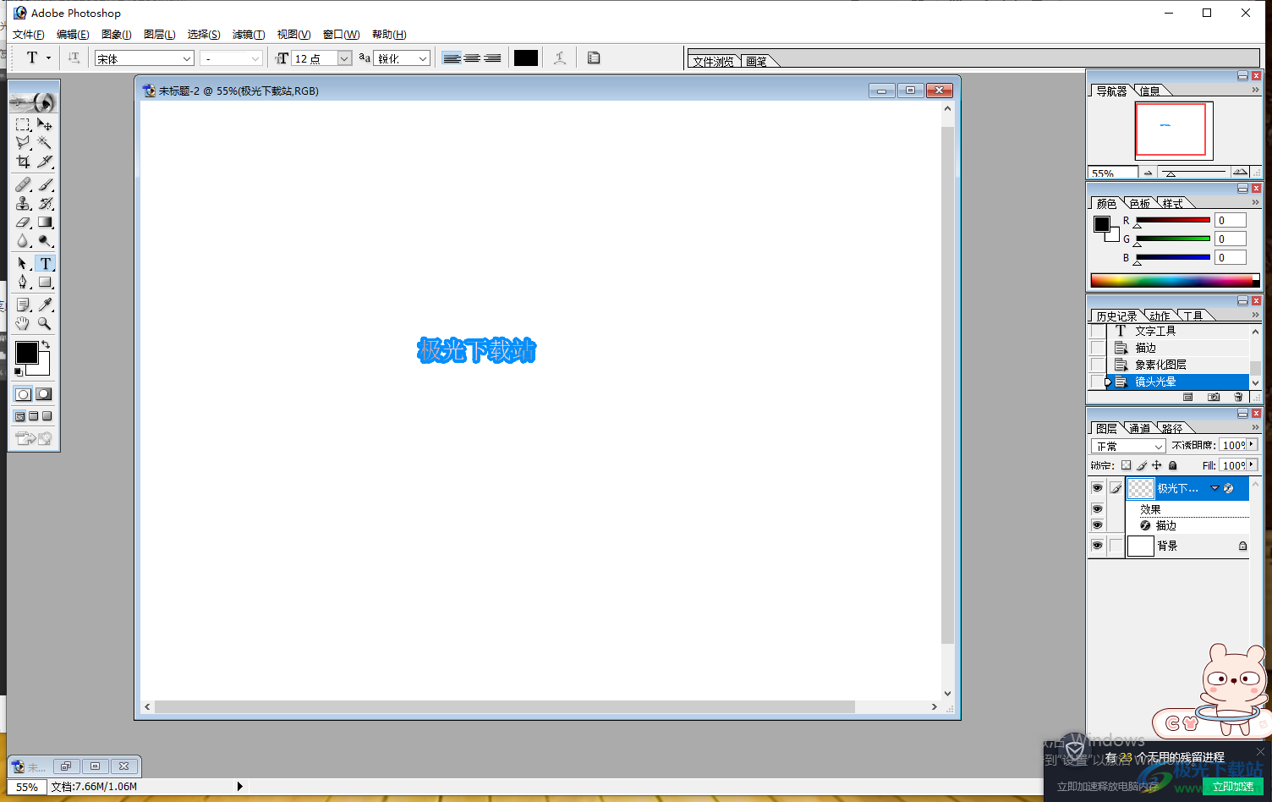Click the trash icon in history panel
The width and height of the screenshot is (1272, 802).
tap(1238, 397)
